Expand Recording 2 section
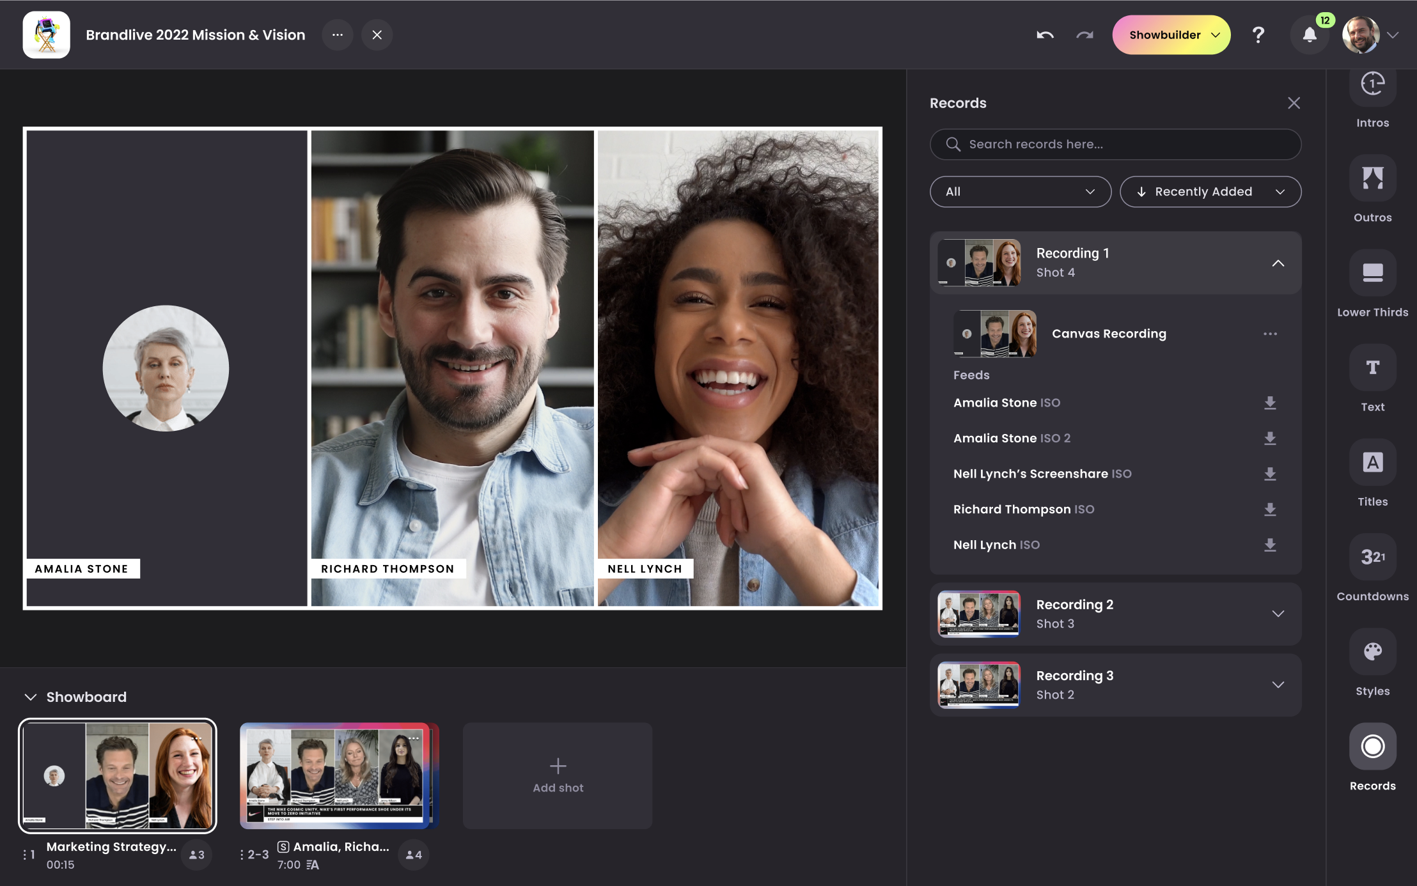Screen dimensions: 1417x886 [1278, 614]
